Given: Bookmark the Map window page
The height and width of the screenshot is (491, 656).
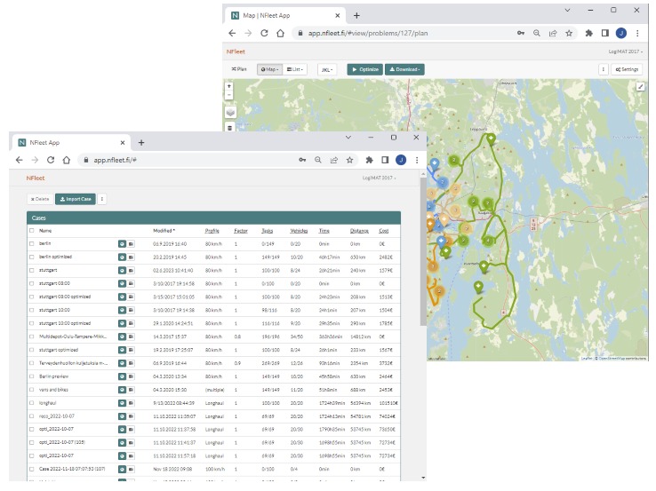Looking at the screenshot, I should [x=569, y=33].
